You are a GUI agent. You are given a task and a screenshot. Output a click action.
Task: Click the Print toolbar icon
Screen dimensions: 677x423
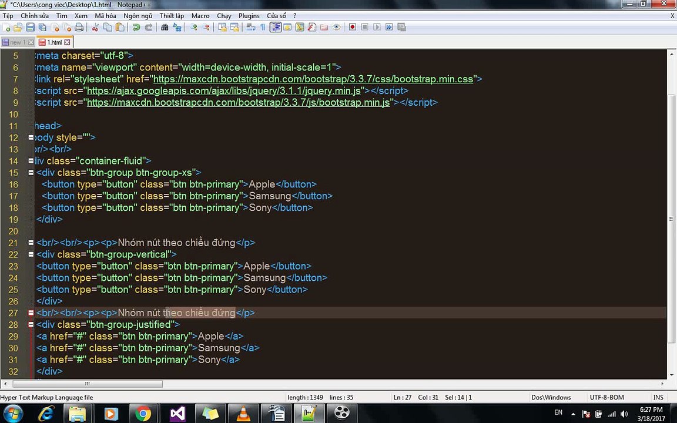coord(79,27)
